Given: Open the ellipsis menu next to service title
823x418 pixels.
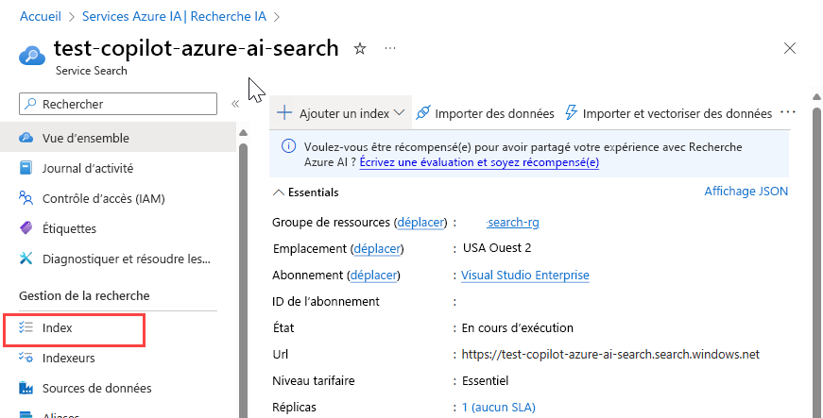Looking at the screenshot, I should click(390, 48).
